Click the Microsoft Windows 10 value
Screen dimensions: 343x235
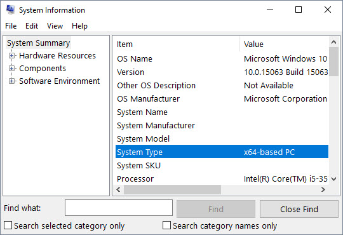(285, 59)
